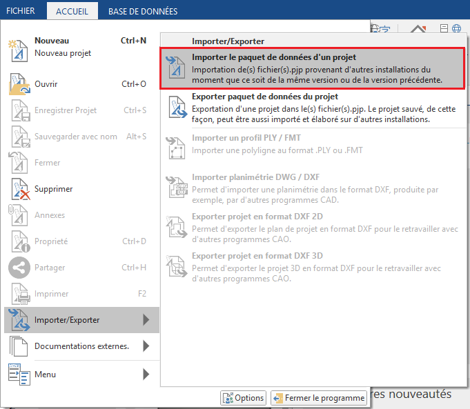
Task: Click Importer planimétrie DWG / DXF
Action: click(313, 188)
